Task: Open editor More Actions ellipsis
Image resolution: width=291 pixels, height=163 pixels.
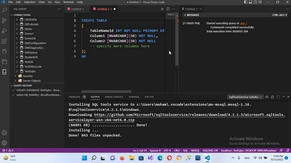Action: [173, 9]
